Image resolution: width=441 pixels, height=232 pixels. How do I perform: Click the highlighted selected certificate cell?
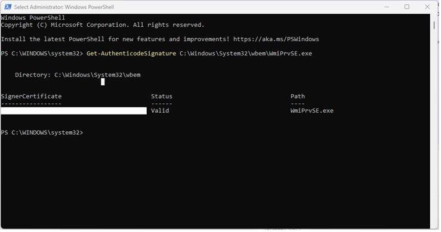coord(74,111)
